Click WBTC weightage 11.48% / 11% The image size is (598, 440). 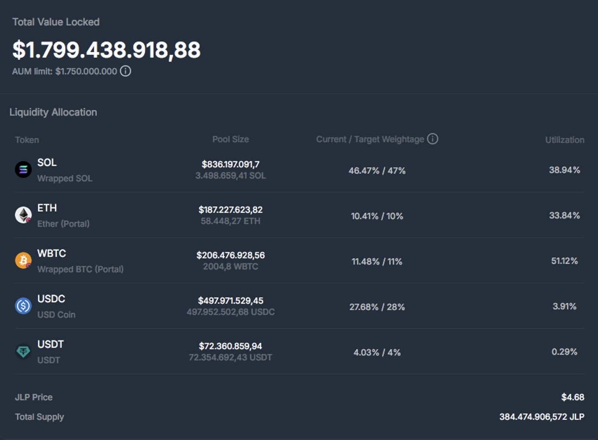pos(377,261)
